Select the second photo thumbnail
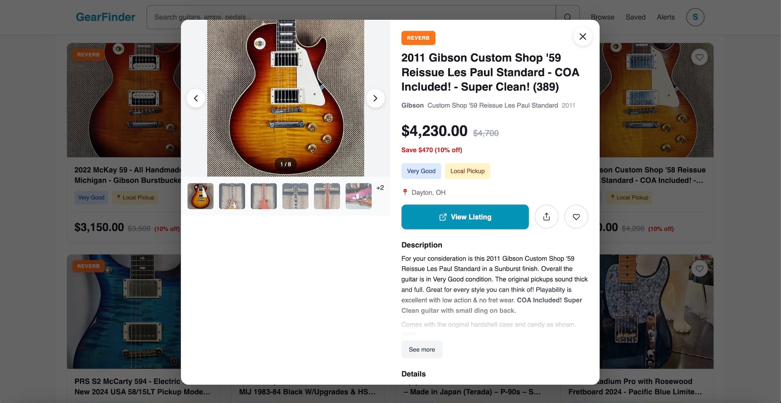Viewport: 781px width, 403px height. [x=232, y=196]
